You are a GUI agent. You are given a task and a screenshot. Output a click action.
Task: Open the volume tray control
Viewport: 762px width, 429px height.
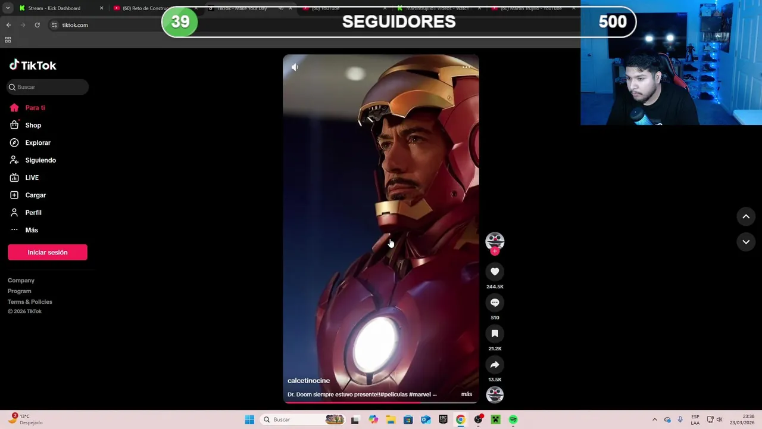pos(719,419)
